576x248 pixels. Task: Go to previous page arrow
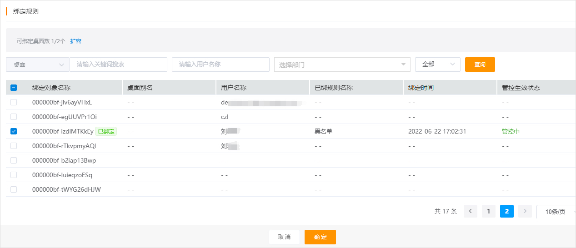pyautogui.click(x=470, y=211)
